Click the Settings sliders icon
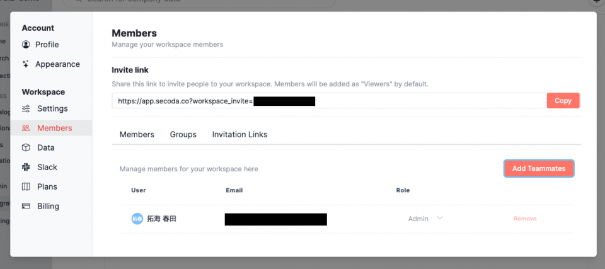This screenshot has width=605, height=269. point(26,108)
